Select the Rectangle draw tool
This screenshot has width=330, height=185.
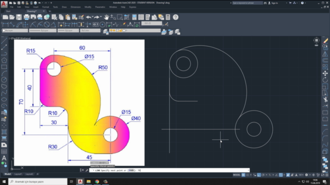point(4,67)
